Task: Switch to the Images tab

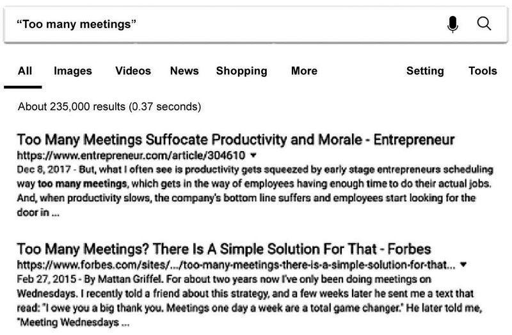Action: click(x=73, y=71)
